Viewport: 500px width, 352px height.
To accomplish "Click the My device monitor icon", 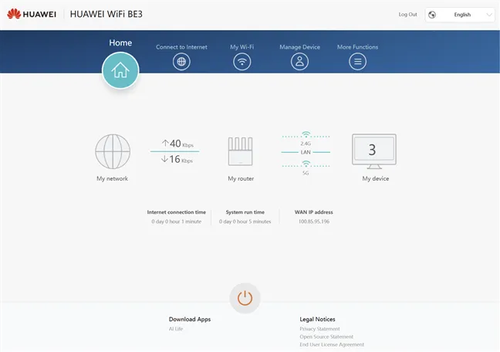I will pos(374,151).
